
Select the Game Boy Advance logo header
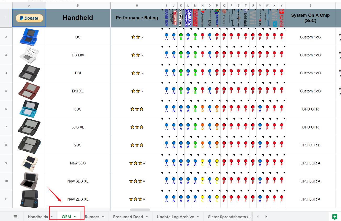188,18
